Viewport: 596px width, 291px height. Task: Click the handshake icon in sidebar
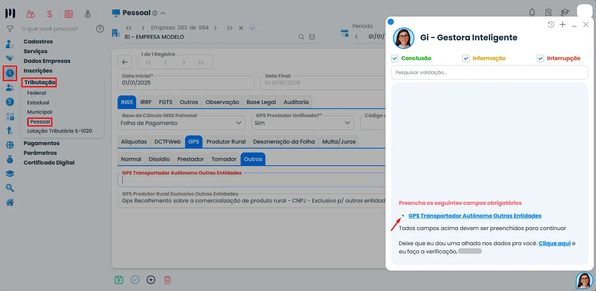[x=10, y=58]
